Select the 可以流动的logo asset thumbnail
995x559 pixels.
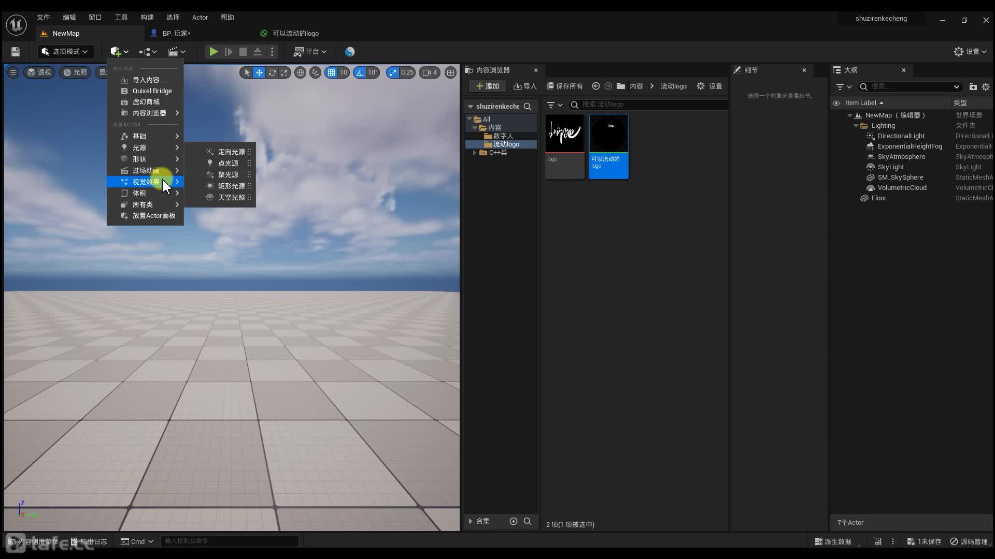coord(608,147)
